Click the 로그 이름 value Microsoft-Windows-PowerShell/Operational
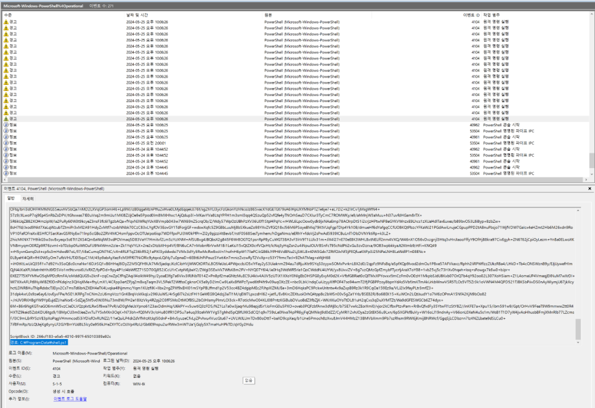 90,353
